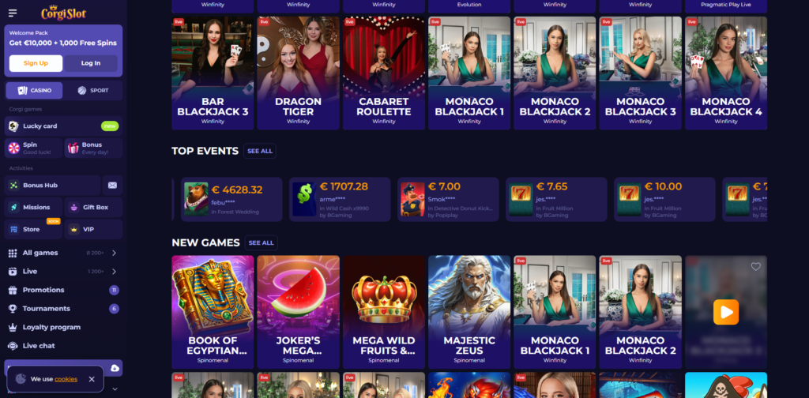Open the VIP crown section
This screenshot has height=398, width=809.
(93, 230)
